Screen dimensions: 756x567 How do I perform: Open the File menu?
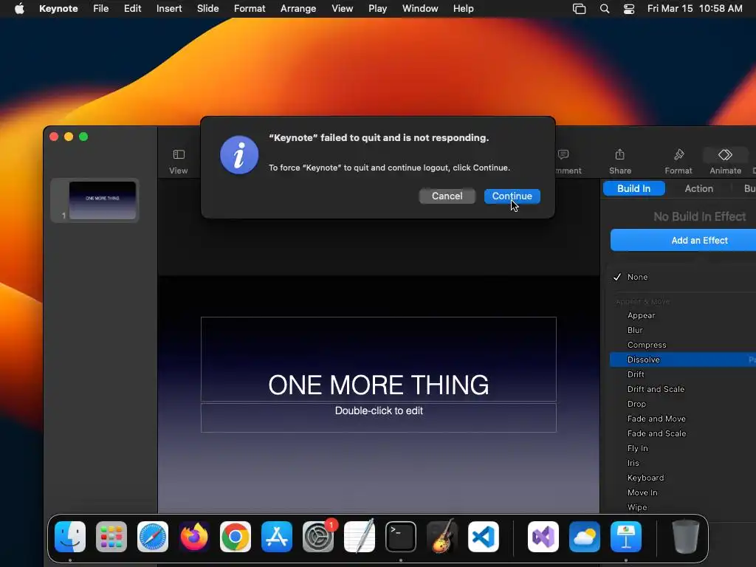click(100, 9)
